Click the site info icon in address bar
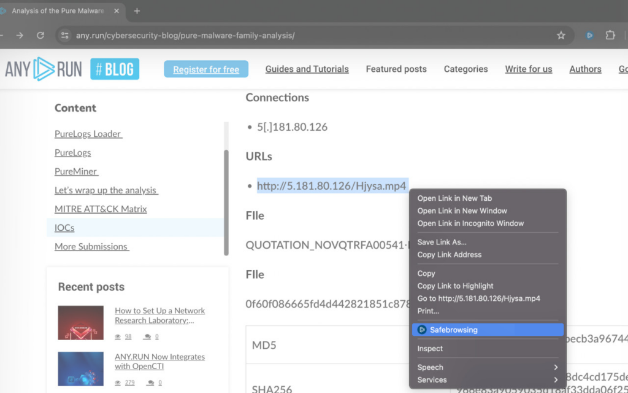 tap(64, 36)
